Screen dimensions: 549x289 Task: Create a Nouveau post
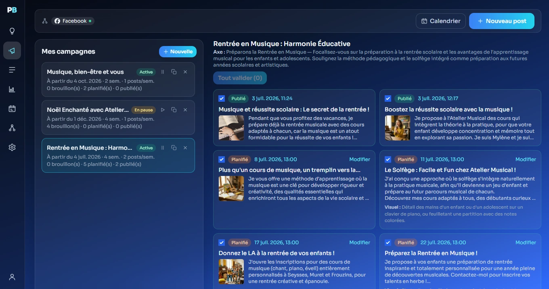point(502,21)
